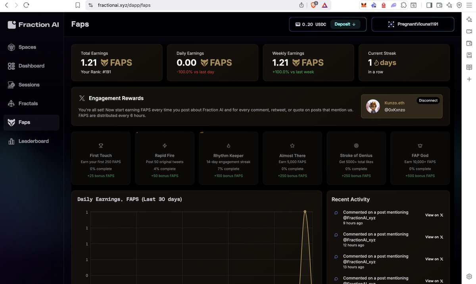The image size is (476, 284).
Task: Open the Brave Wallet toolbar icon
Action: [439, 5]
